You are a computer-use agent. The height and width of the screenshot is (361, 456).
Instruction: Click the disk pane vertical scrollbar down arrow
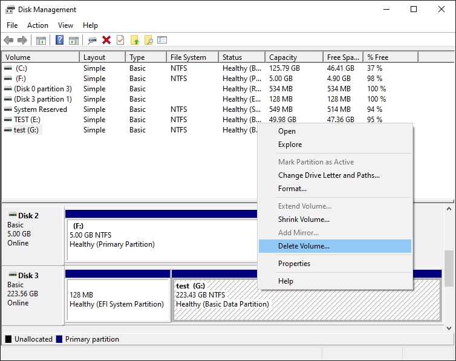449,328
